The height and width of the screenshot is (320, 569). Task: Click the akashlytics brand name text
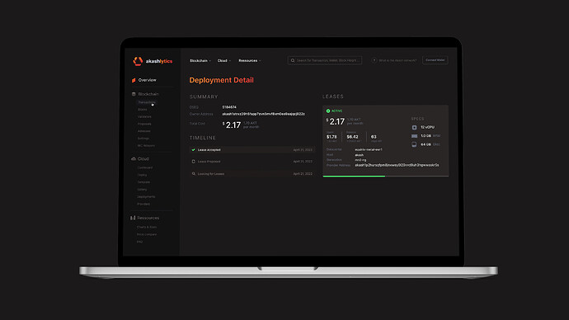point(159,61)
